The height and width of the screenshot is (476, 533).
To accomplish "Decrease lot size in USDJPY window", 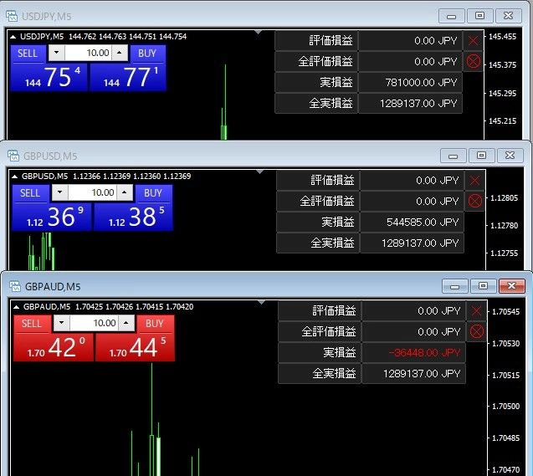I will pyautogui.click(x=56, y=53).
